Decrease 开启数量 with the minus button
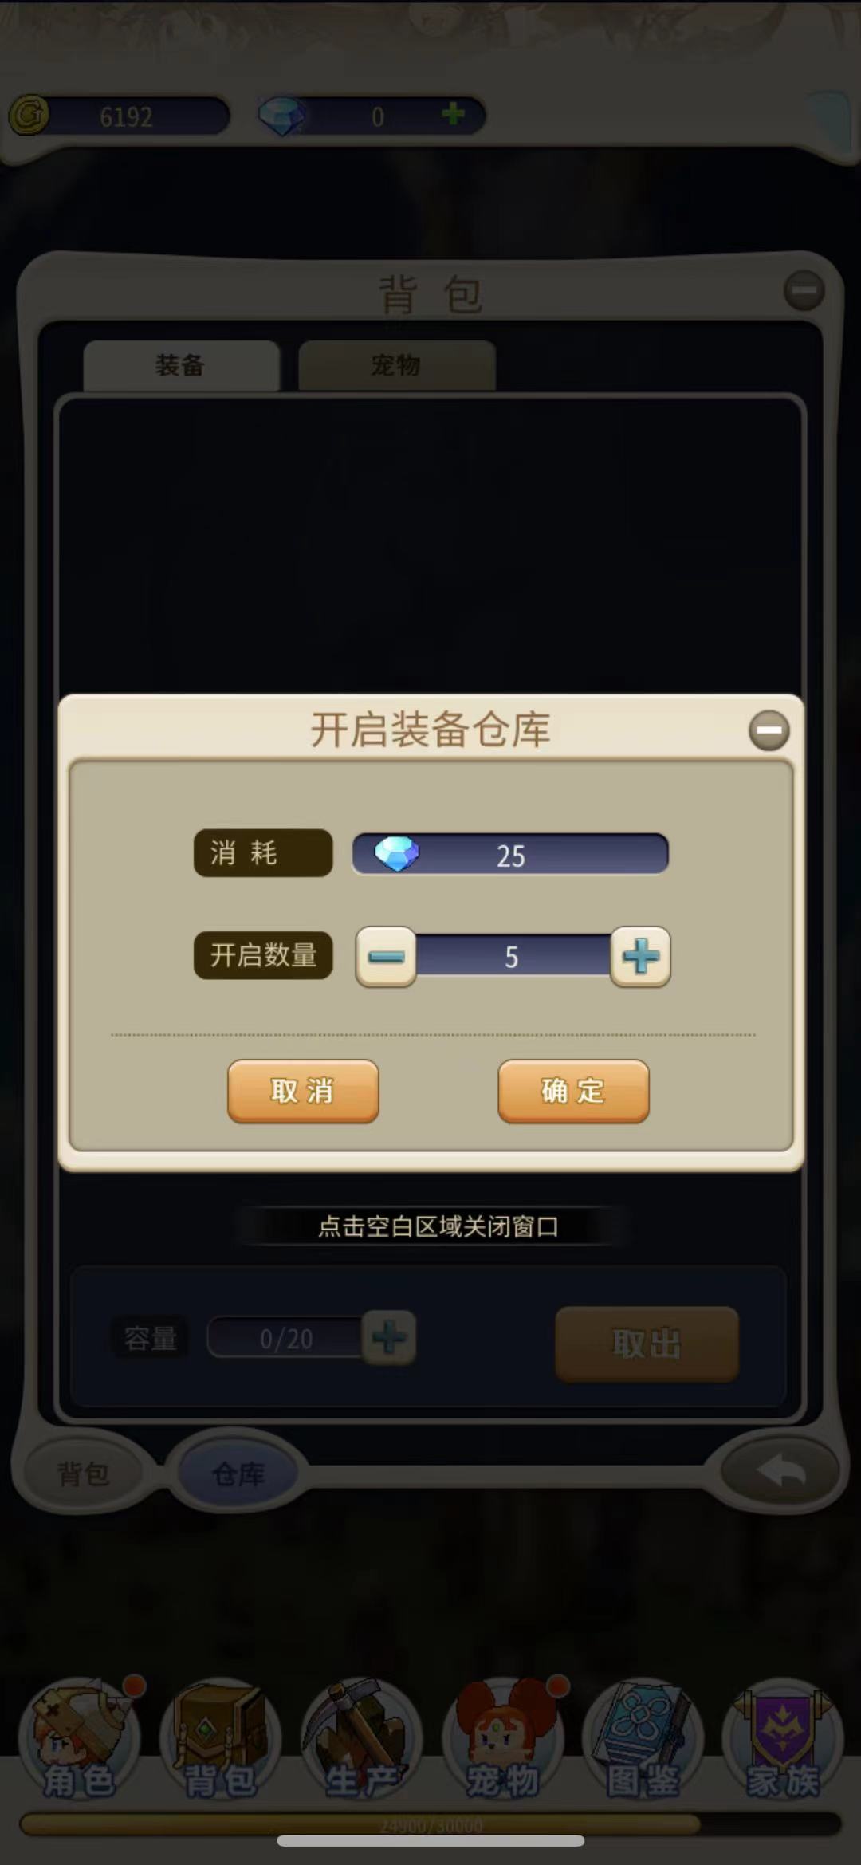Viewport: 861px width, 1865px height. (386, 956)
